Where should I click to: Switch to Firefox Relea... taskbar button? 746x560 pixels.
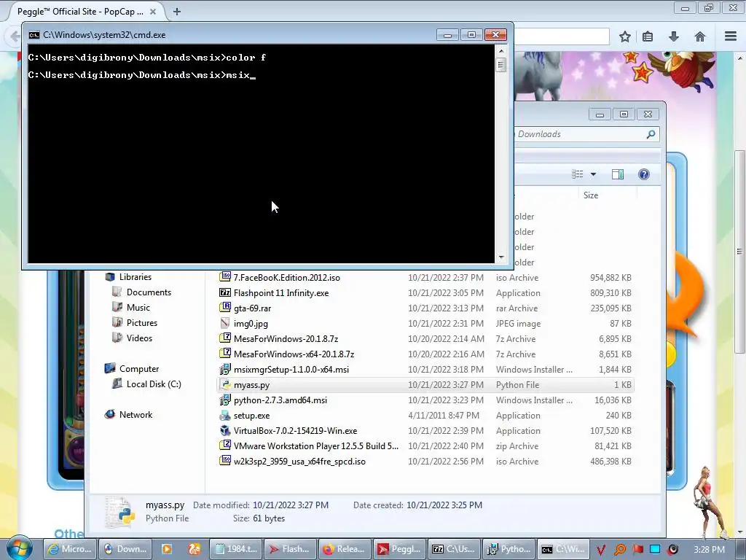[345, 549]
